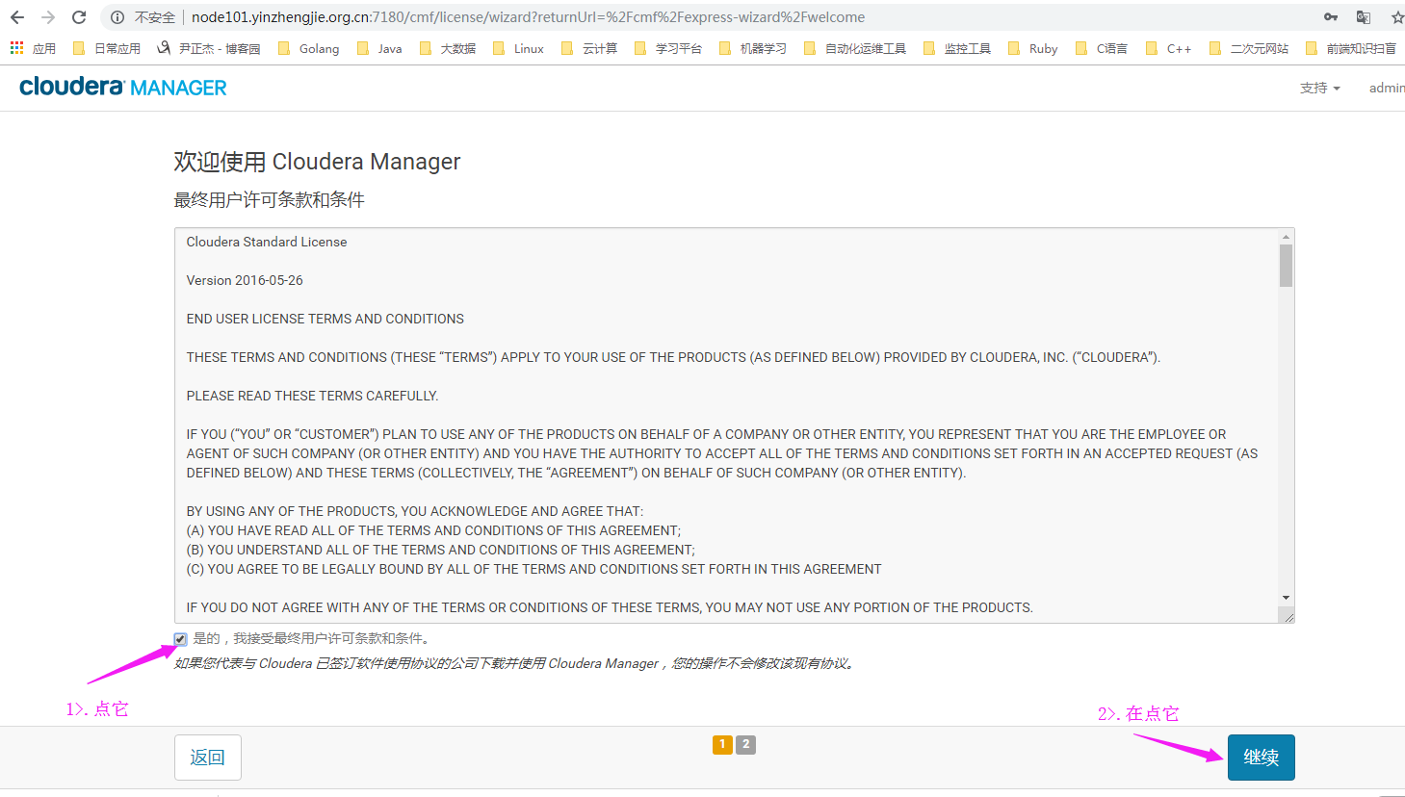Go back using browser back arrow
This screenshot has width=1405, height=797.
click(17, 17)
